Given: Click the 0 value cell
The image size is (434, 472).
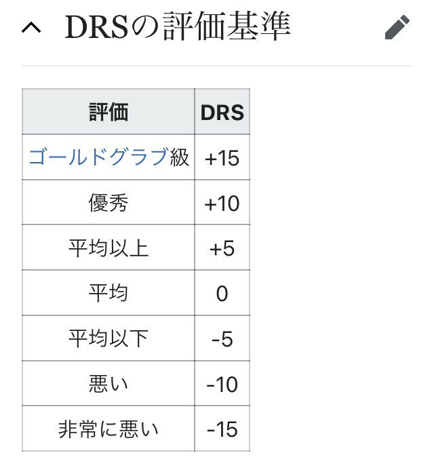Looking at the screenshot, I should coord(222,293).
